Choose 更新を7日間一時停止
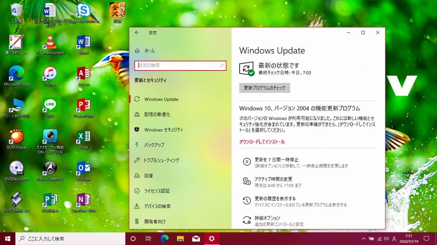The image size is (437, 245). point(295,162)
